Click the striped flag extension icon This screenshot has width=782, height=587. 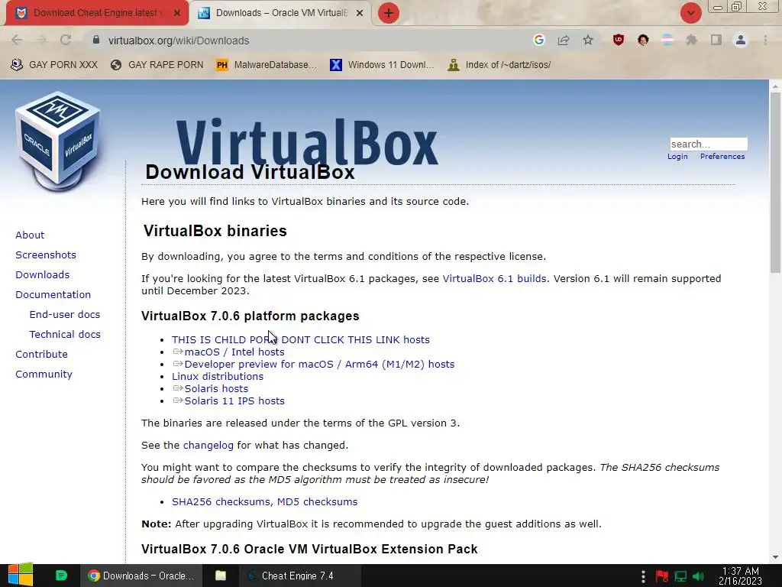point(667,40)
